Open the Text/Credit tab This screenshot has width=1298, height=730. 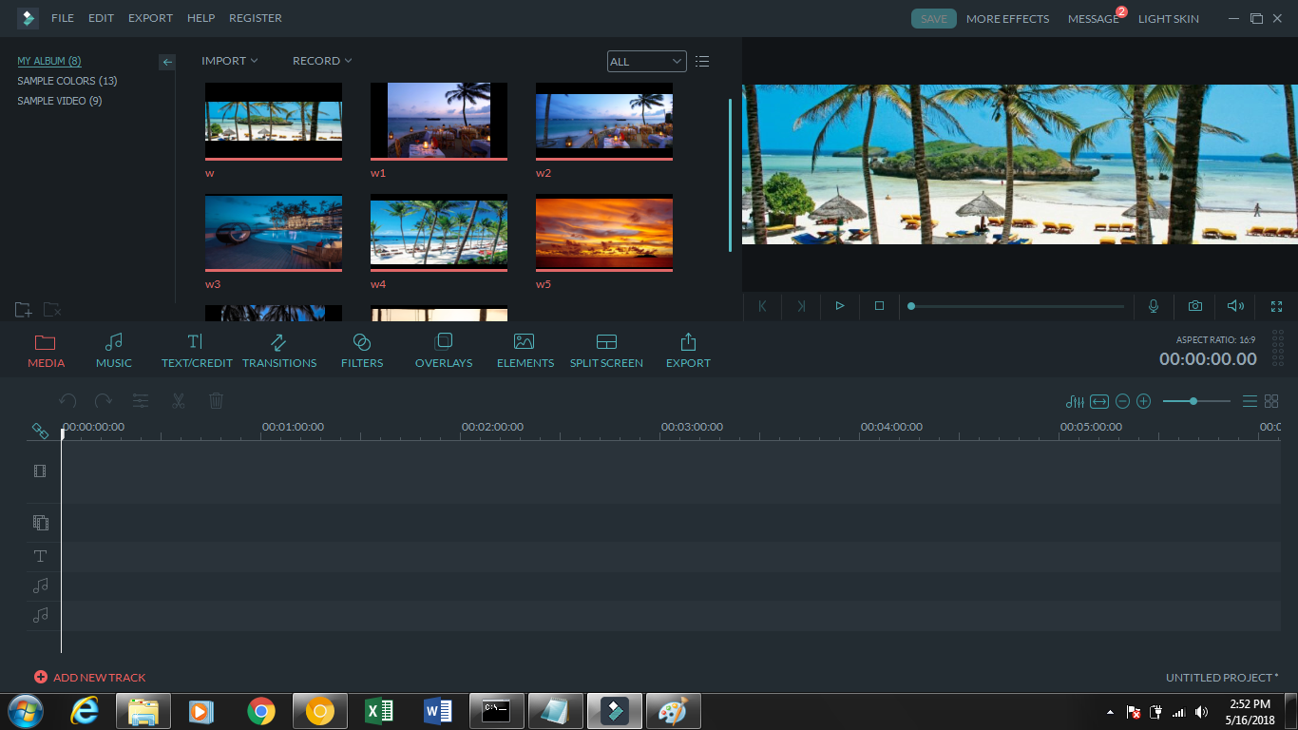point(197,351)
